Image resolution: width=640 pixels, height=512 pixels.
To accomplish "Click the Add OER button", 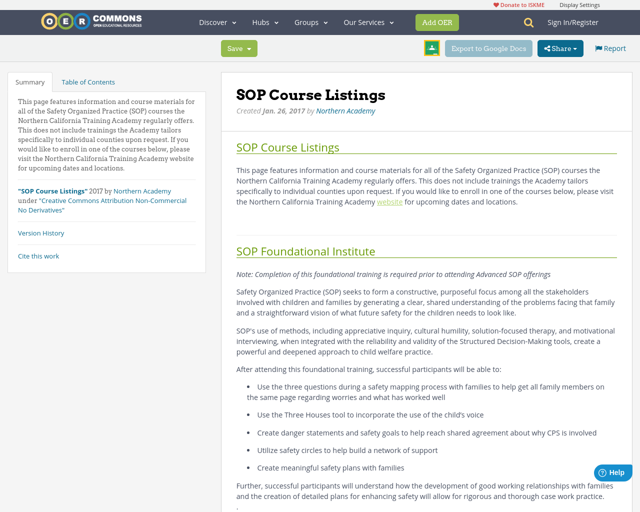I will (x=437, y=21).
